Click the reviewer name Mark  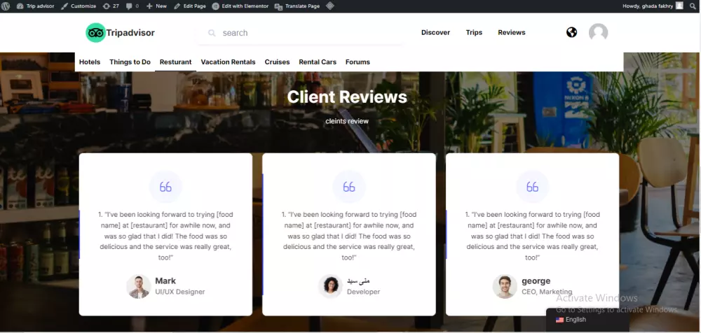pos(165,281)
